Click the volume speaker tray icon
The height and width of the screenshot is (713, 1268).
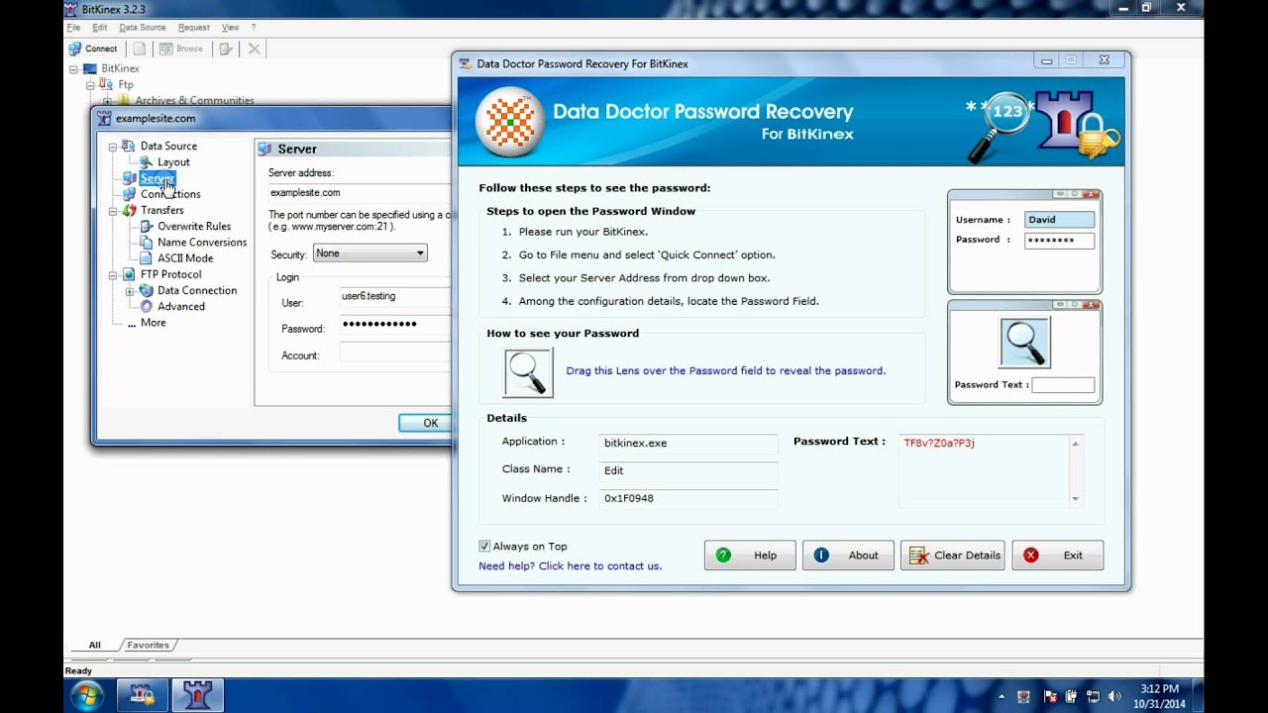point(1114,696)
